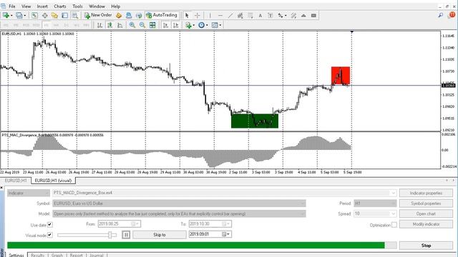Open the New Chart toolbar icon
This screenshot has width=458, height=257.
tap(6, 16)
